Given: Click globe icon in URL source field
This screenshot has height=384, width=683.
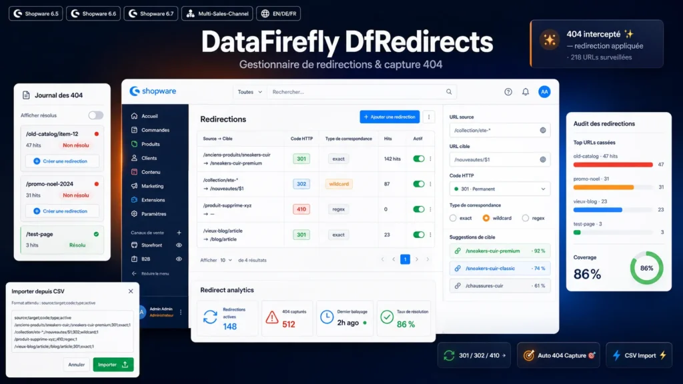Looking at the screenshot, I should point(543,130).
